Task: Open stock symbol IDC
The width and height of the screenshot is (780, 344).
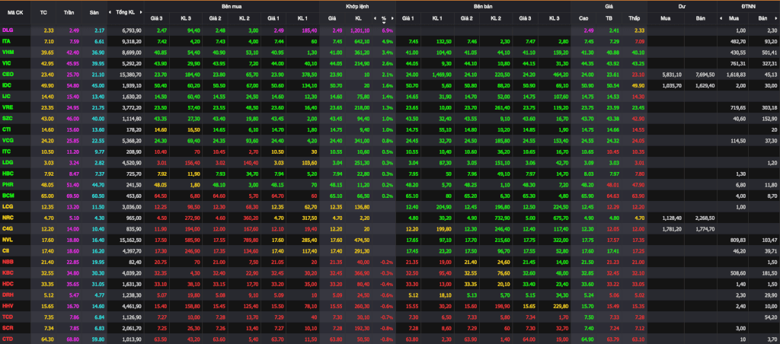Action: (7, 84)
